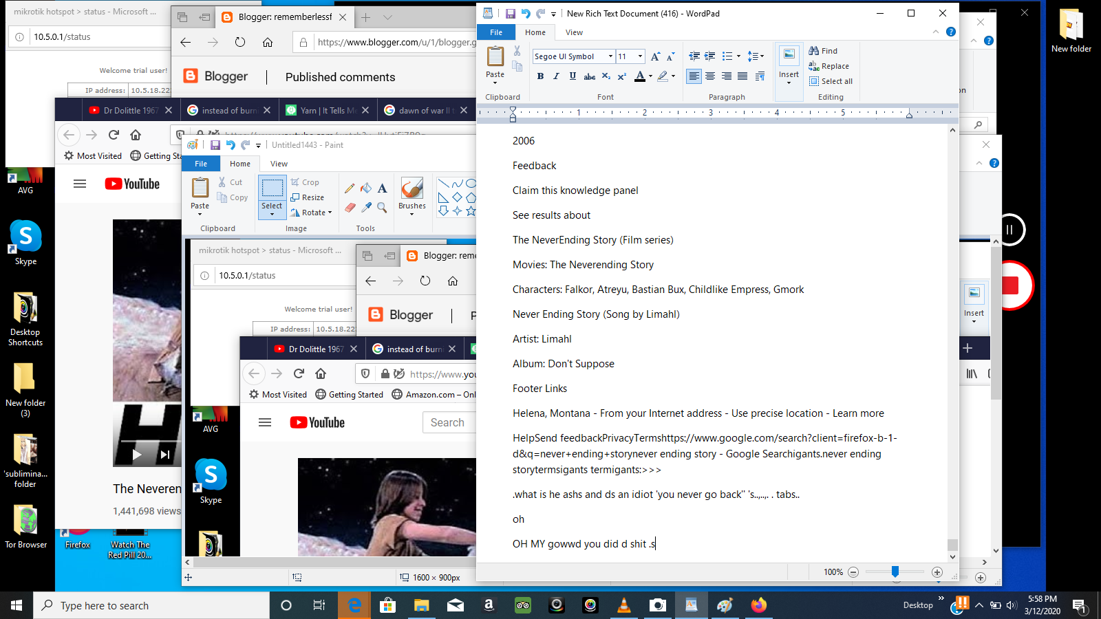Screen dimensions: 1101x619
Task: Click the WordPad zoom slider handle
Action: (895, 572)
